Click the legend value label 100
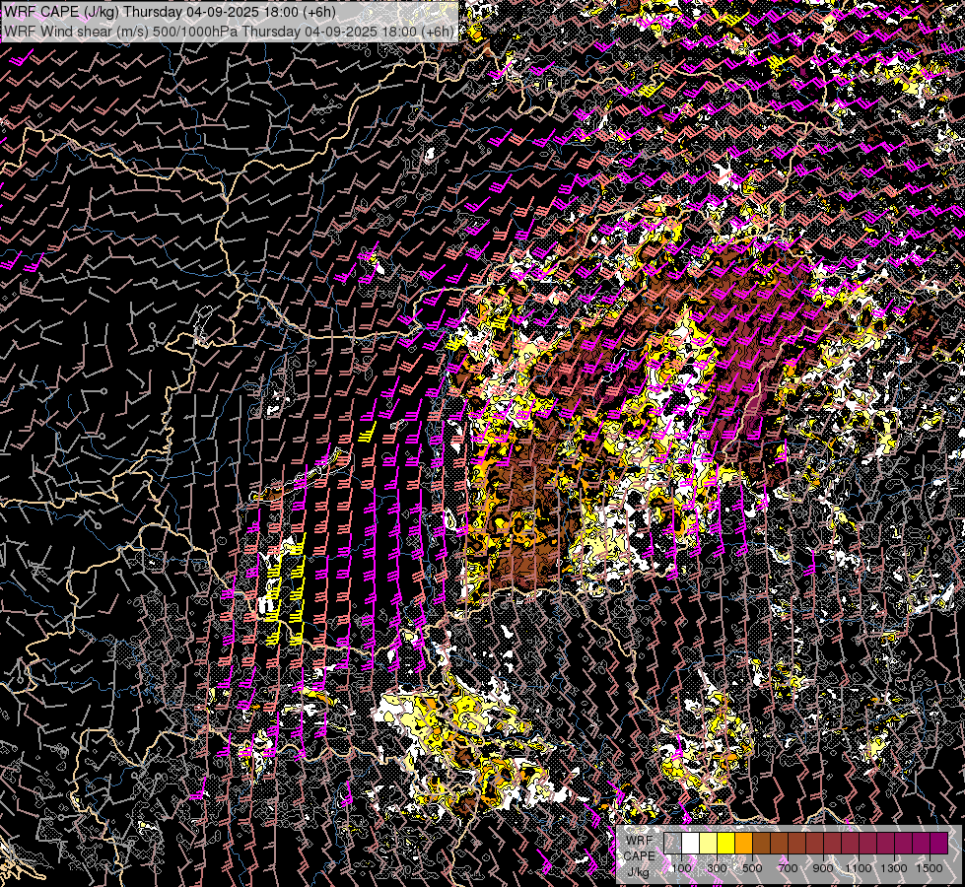This screenshot has width=965, height=887. (x=681, y=868)
